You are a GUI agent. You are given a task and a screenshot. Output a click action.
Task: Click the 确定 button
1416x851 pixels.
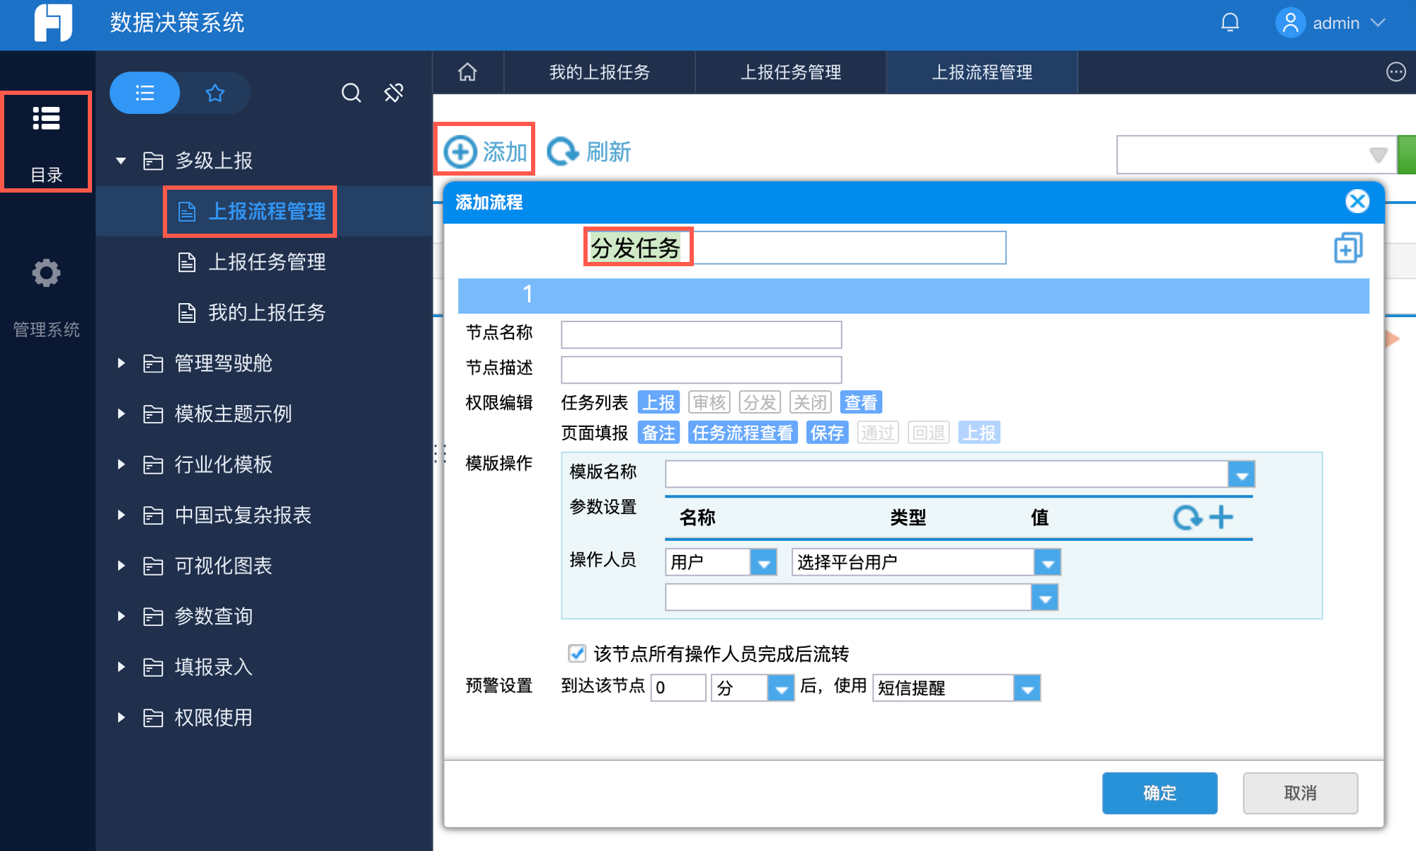(1159, 793)
